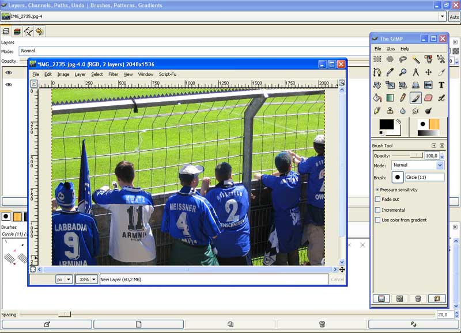The image size is (461, 333).
Task: Select the Airbrush tool
Action: click(441, 98)
